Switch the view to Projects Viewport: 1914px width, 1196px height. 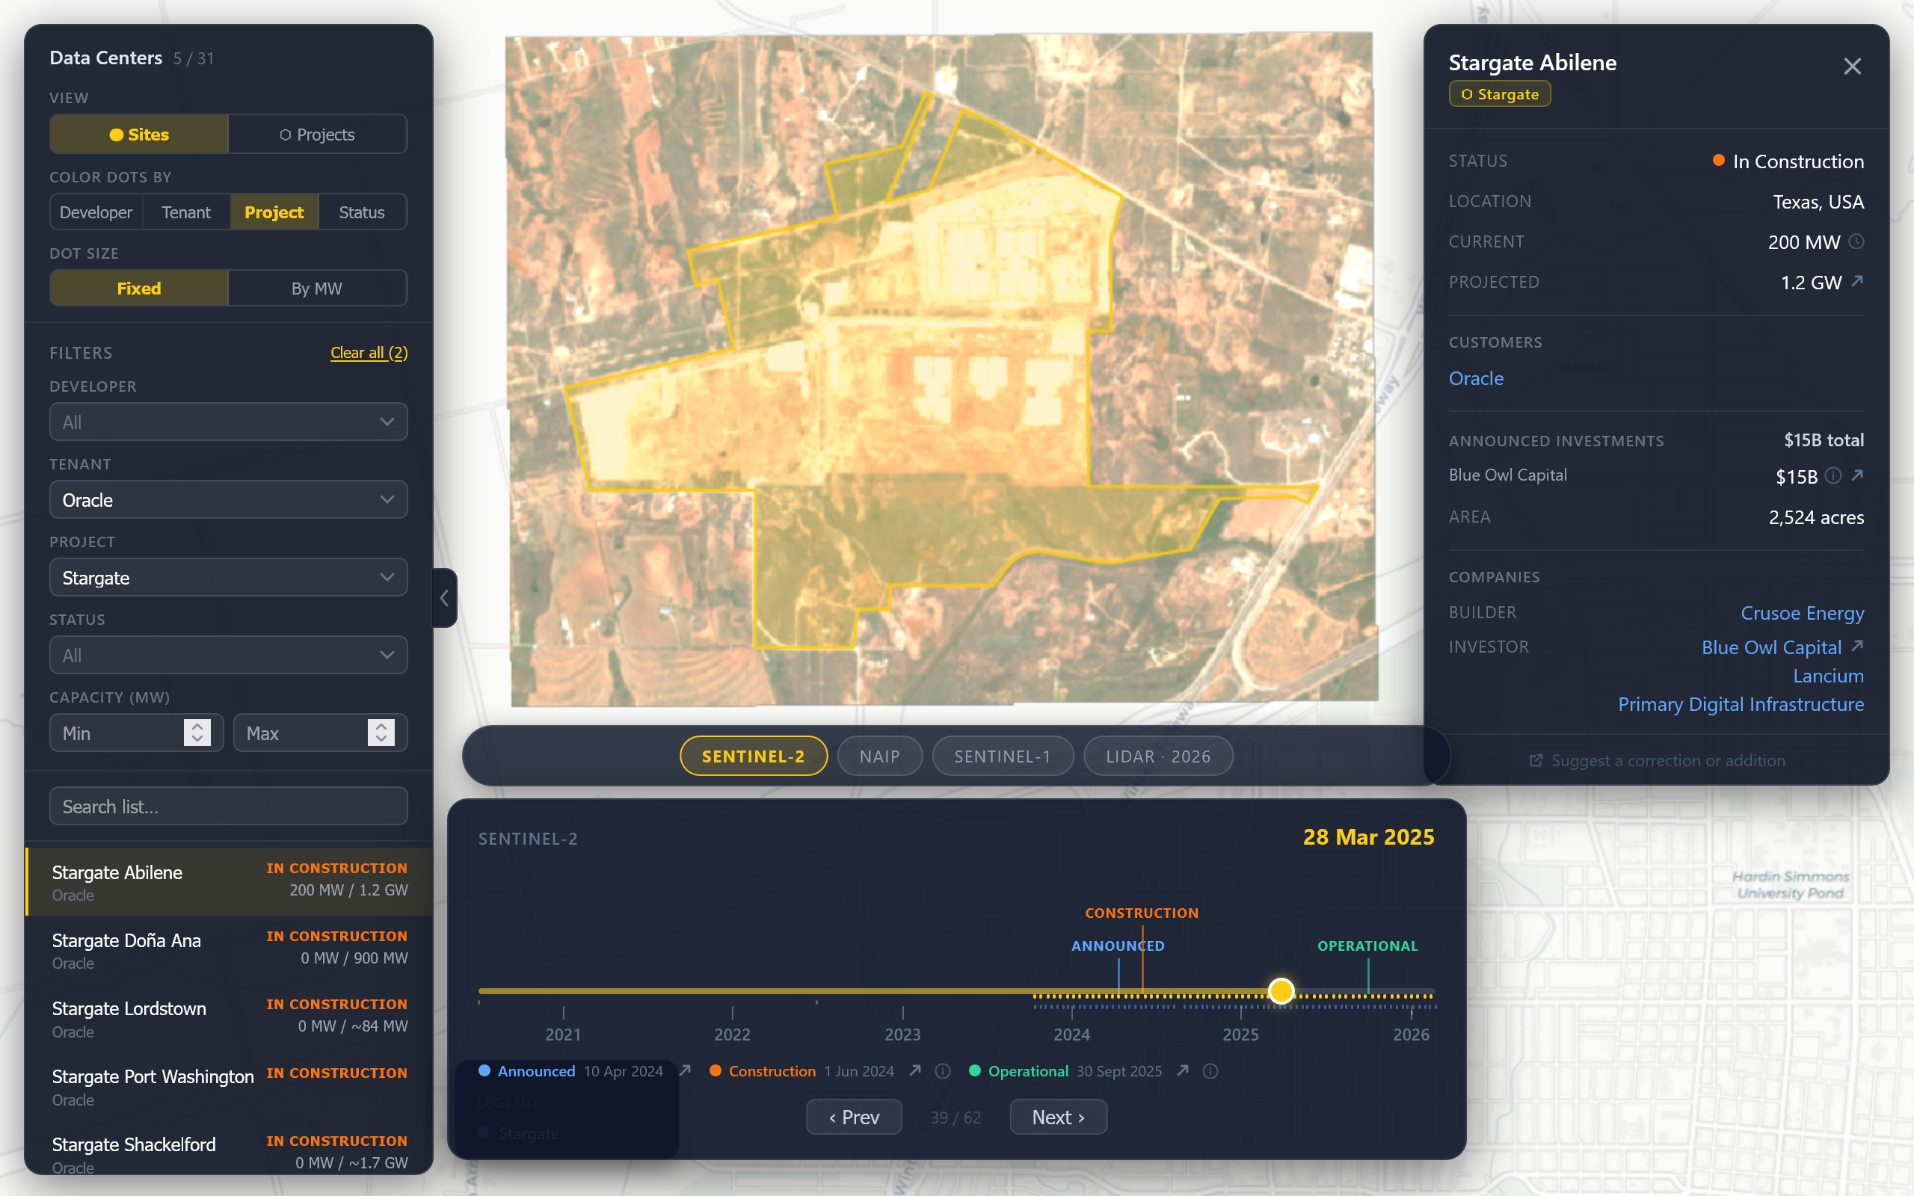325,134
